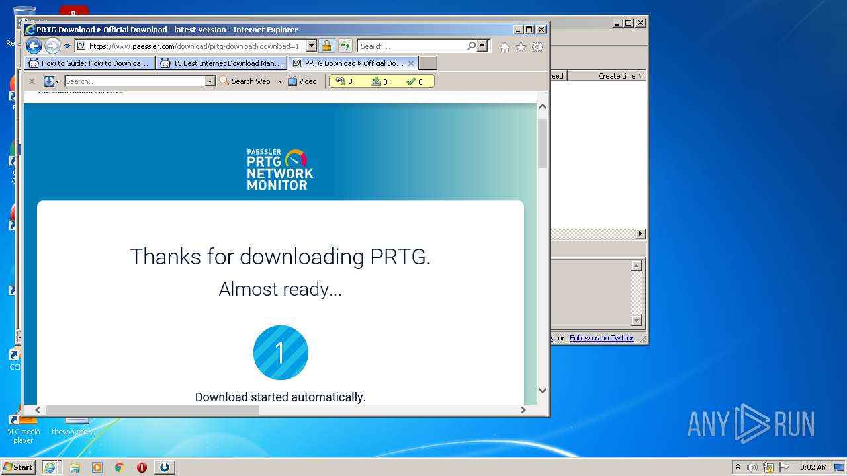
Task: Click the countdown circle showing 1
Action: [x=281, y=352]
